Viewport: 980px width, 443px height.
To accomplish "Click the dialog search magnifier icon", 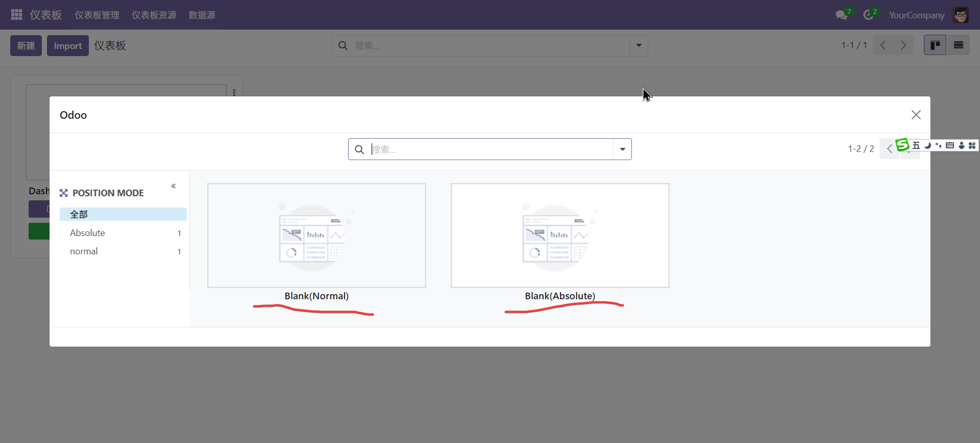I will (x=359, y=149).
